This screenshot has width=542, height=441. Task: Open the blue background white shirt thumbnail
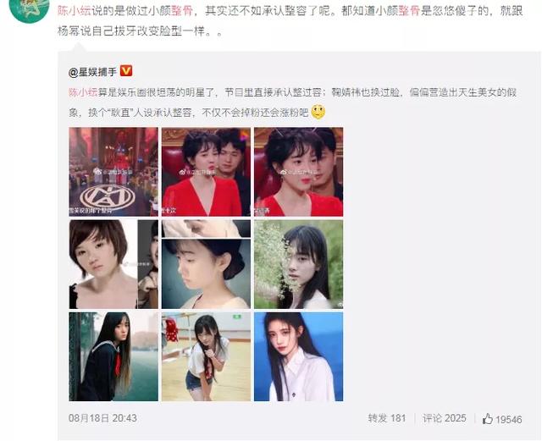pyautogui.click(x=299, y=356)
